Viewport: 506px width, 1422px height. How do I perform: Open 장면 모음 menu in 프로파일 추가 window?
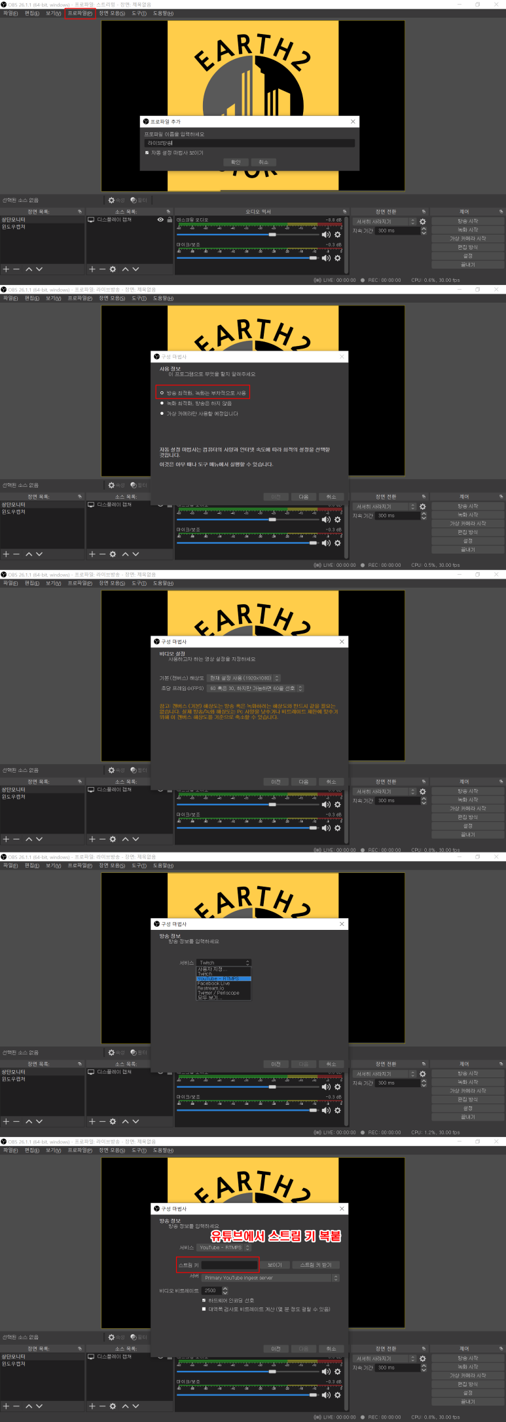(x=112, y=13)
